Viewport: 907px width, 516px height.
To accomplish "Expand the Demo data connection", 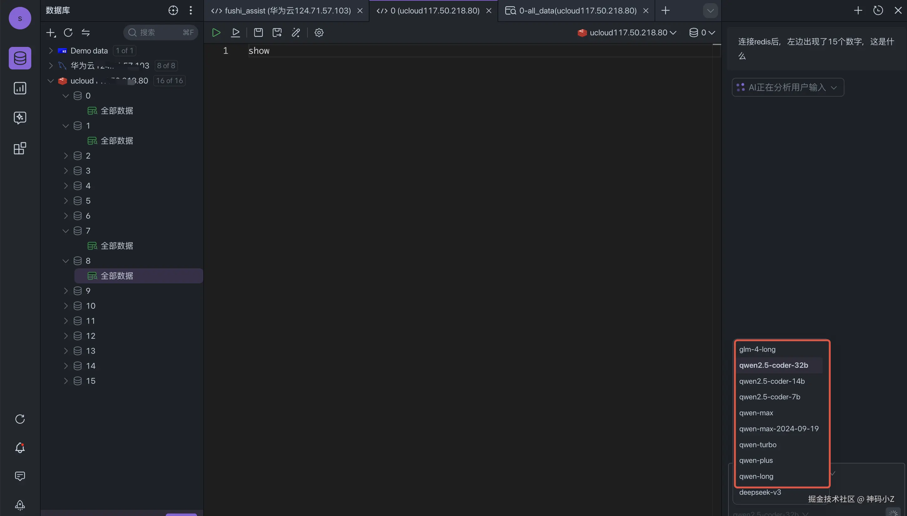I will [51, 51].
